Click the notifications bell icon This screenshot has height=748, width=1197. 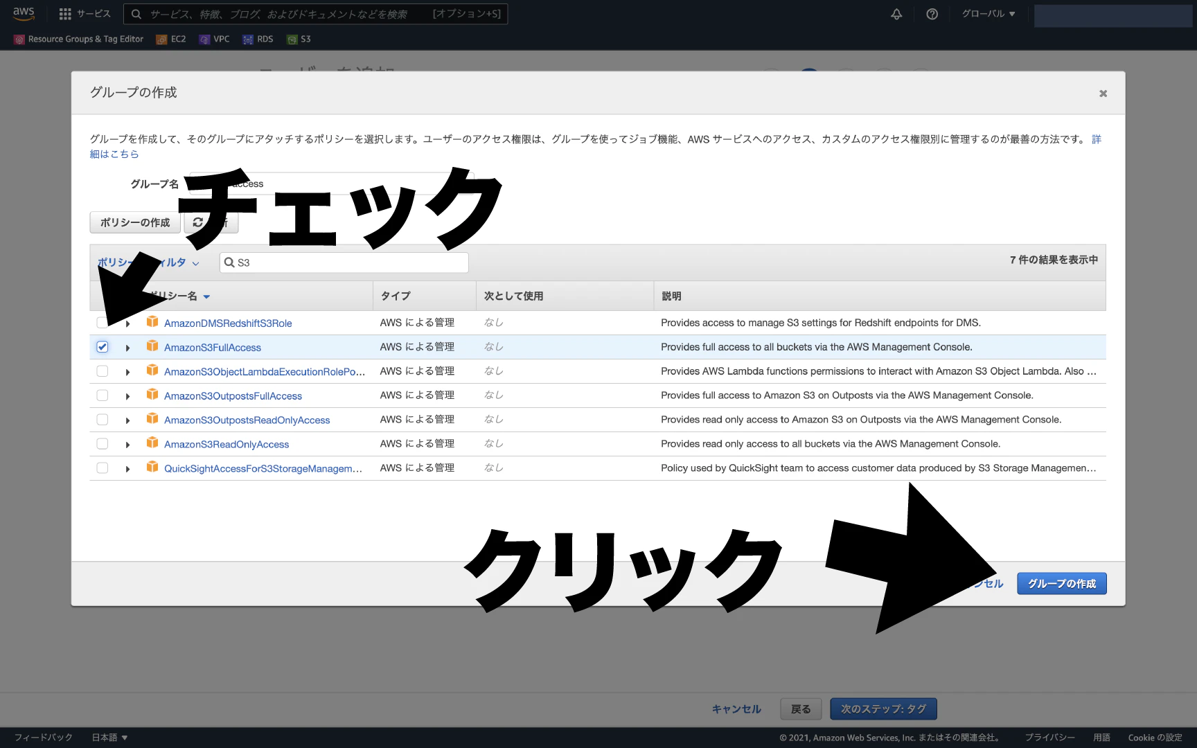896,14
